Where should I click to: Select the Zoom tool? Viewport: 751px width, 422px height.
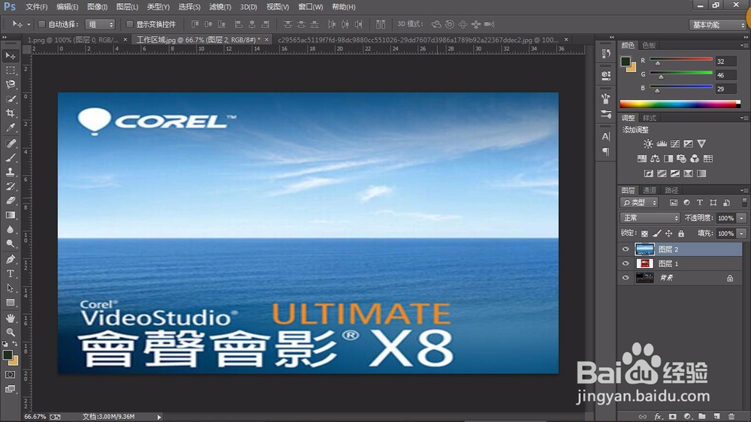tap(10, 332)
